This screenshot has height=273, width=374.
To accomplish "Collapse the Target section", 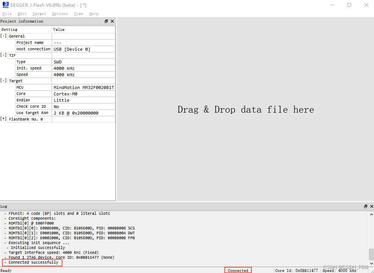I will point(4,81).
